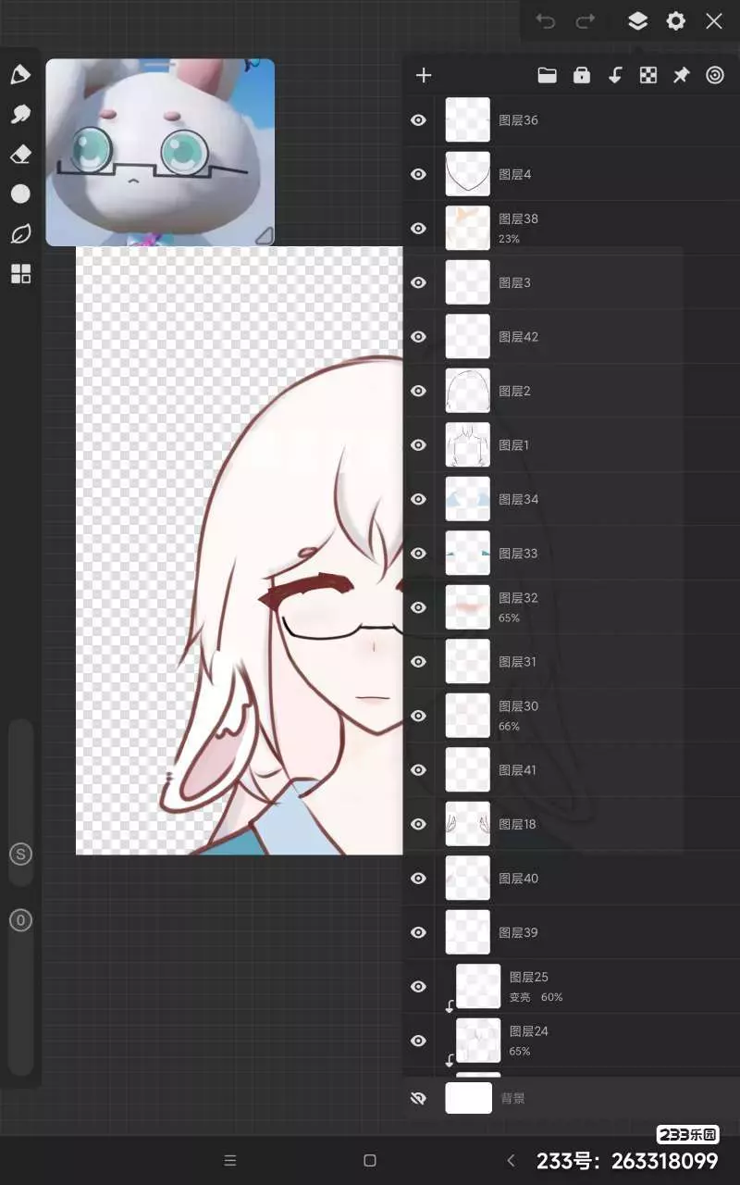Apply clipping mask arrow icon
The height and width of the screenshot is (1185, 740).
coord(615,76)
